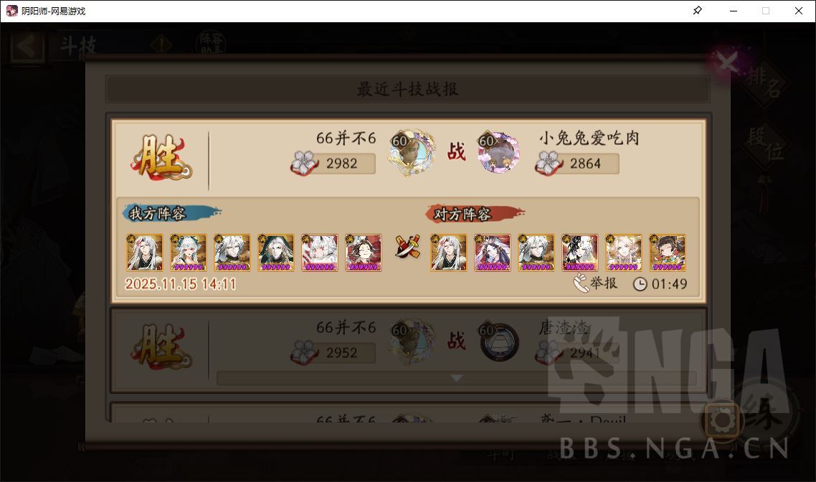Click the exclamation info icon near 斗技
Viewport: 816px width, 482px height.
pos(162,44)
